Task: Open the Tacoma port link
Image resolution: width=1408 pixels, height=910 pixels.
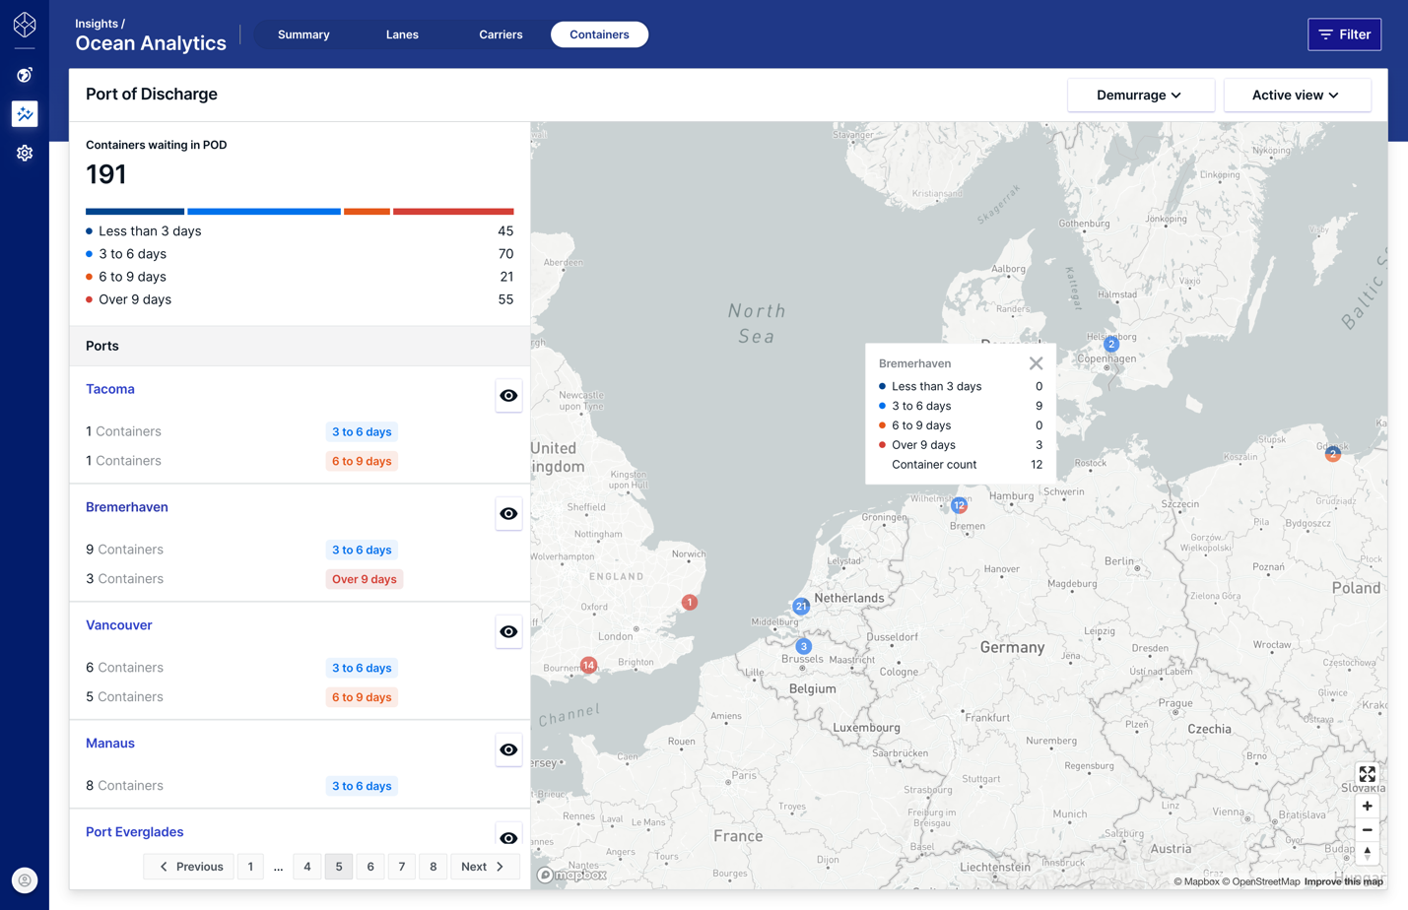Action: pyautogui.click(x=110, y=389)
